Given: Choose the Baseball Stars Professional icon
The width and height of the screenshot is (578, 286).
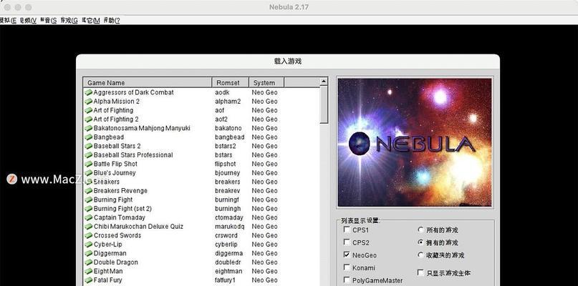Looking at the screenshot, I should pyautogui.click(x=89, y=155).
